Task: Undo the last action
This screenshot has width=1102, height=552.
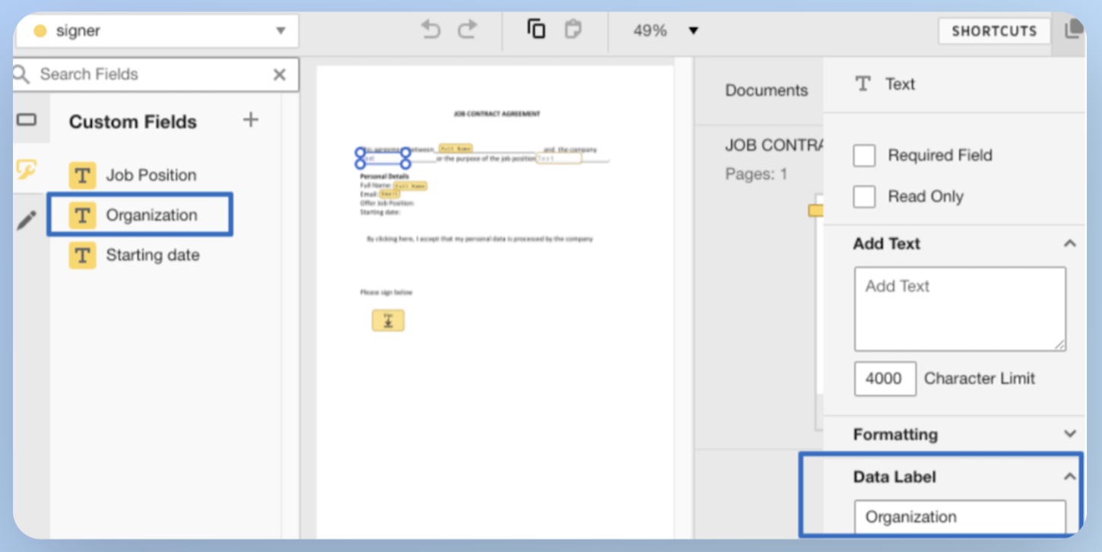Action: coord(431,30)
